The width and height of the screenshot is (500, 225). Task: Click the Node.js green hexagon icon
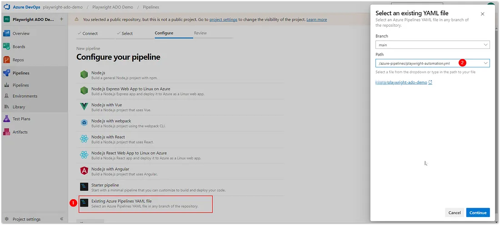[84, 75]
